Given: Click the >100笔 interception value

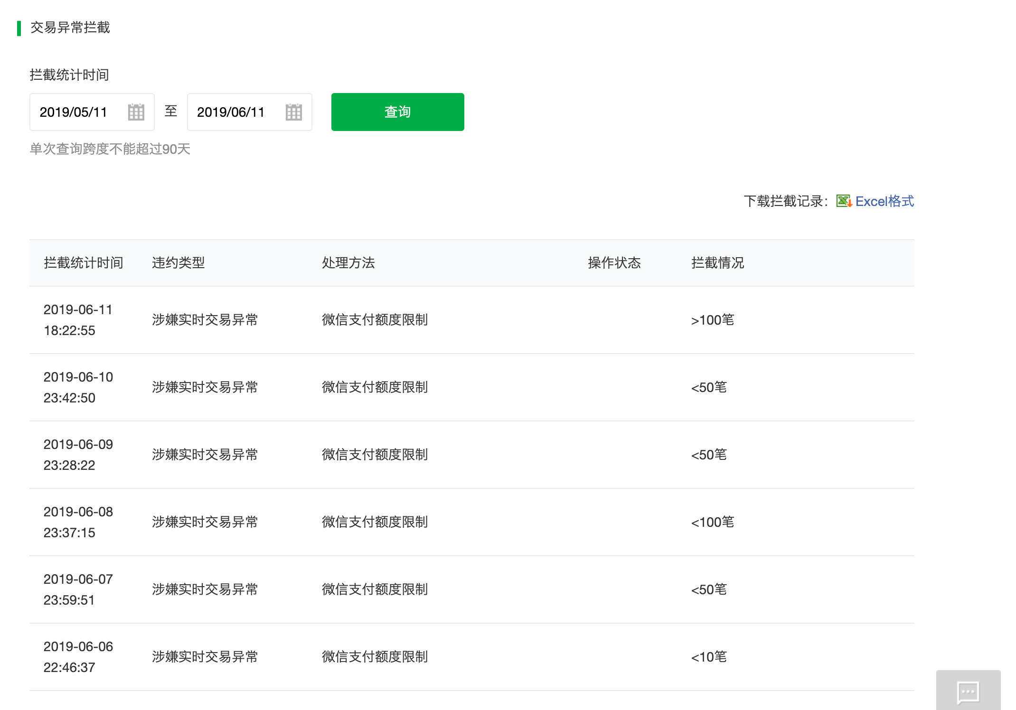Looking at the screenshot, I should (712, 320).
